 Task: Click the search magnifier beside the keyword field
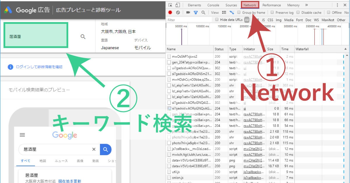[83, 37]
